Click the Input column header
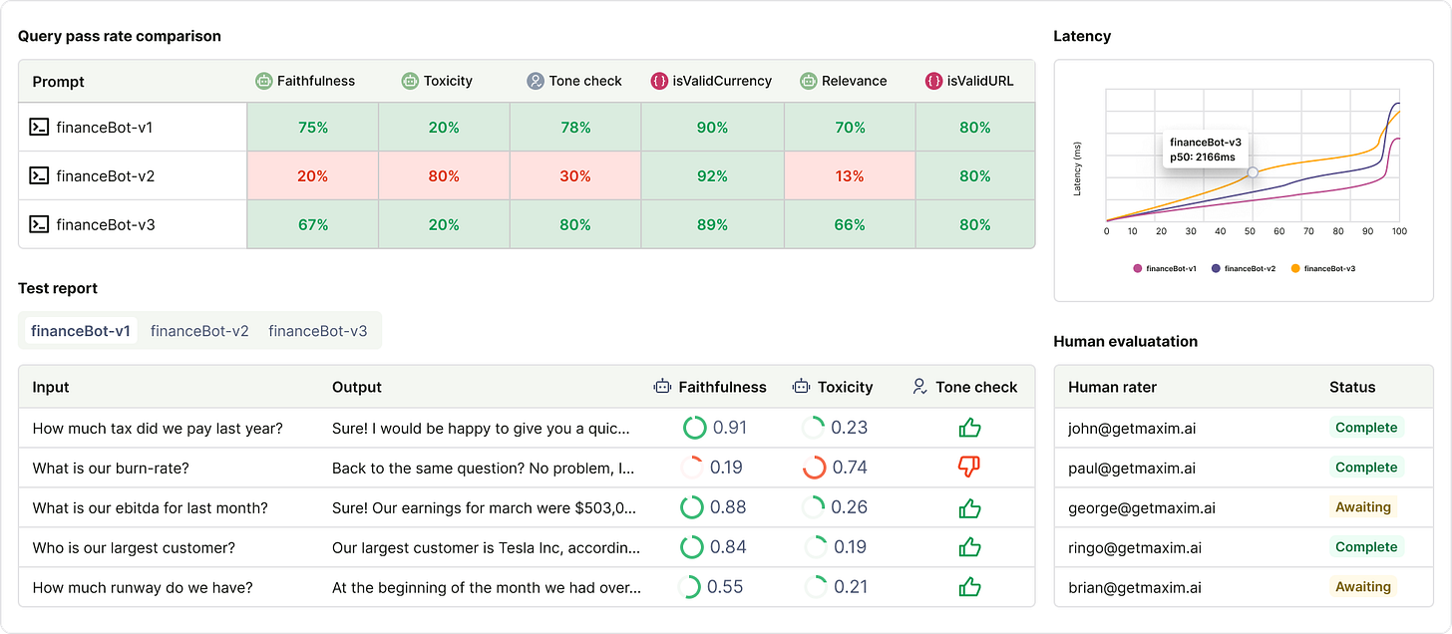The image size is (1452, 634). tap(51, 387)
